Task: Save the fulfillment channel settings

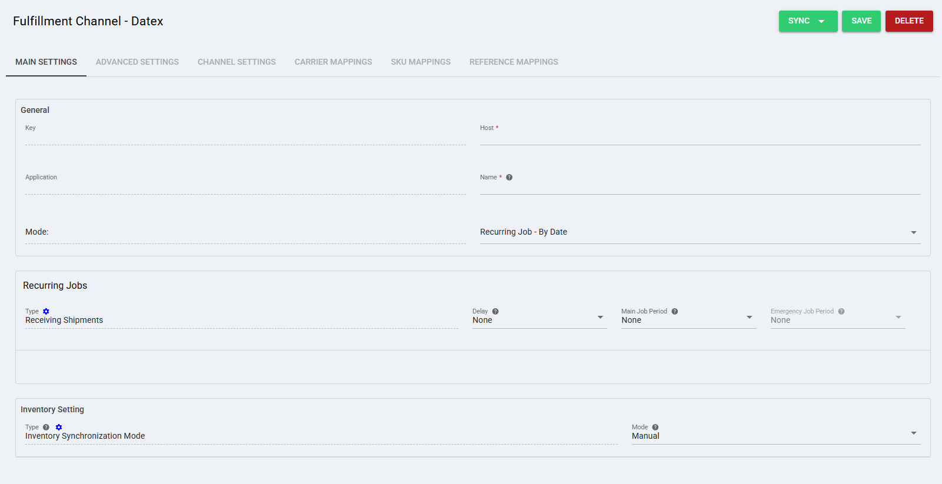Action: point(861,21)
